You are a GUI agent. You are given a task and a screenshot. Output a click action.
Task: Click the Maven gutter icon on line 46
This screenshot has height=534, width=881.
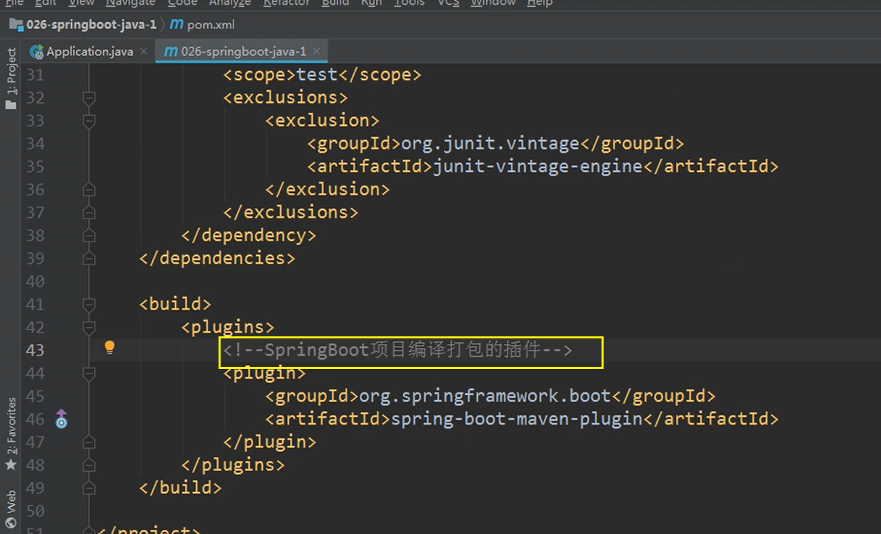pyautogui.click(x=62, y=419)
